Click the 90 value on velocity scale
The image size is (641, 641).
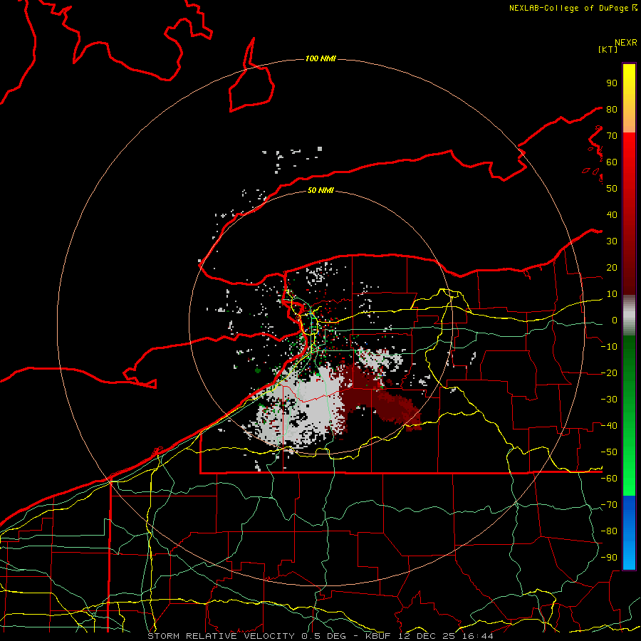pos(612,83)
